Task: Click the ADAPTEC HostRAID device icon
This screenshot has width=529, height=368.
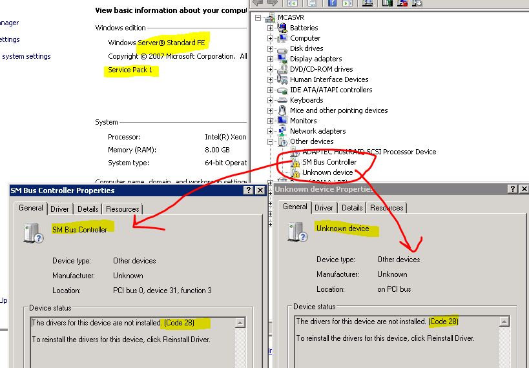Action: (294, 152)
